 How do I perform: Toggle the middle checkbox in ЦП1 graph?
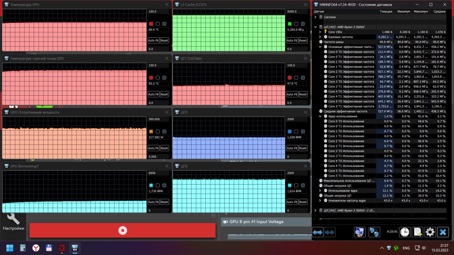(296, 131)
